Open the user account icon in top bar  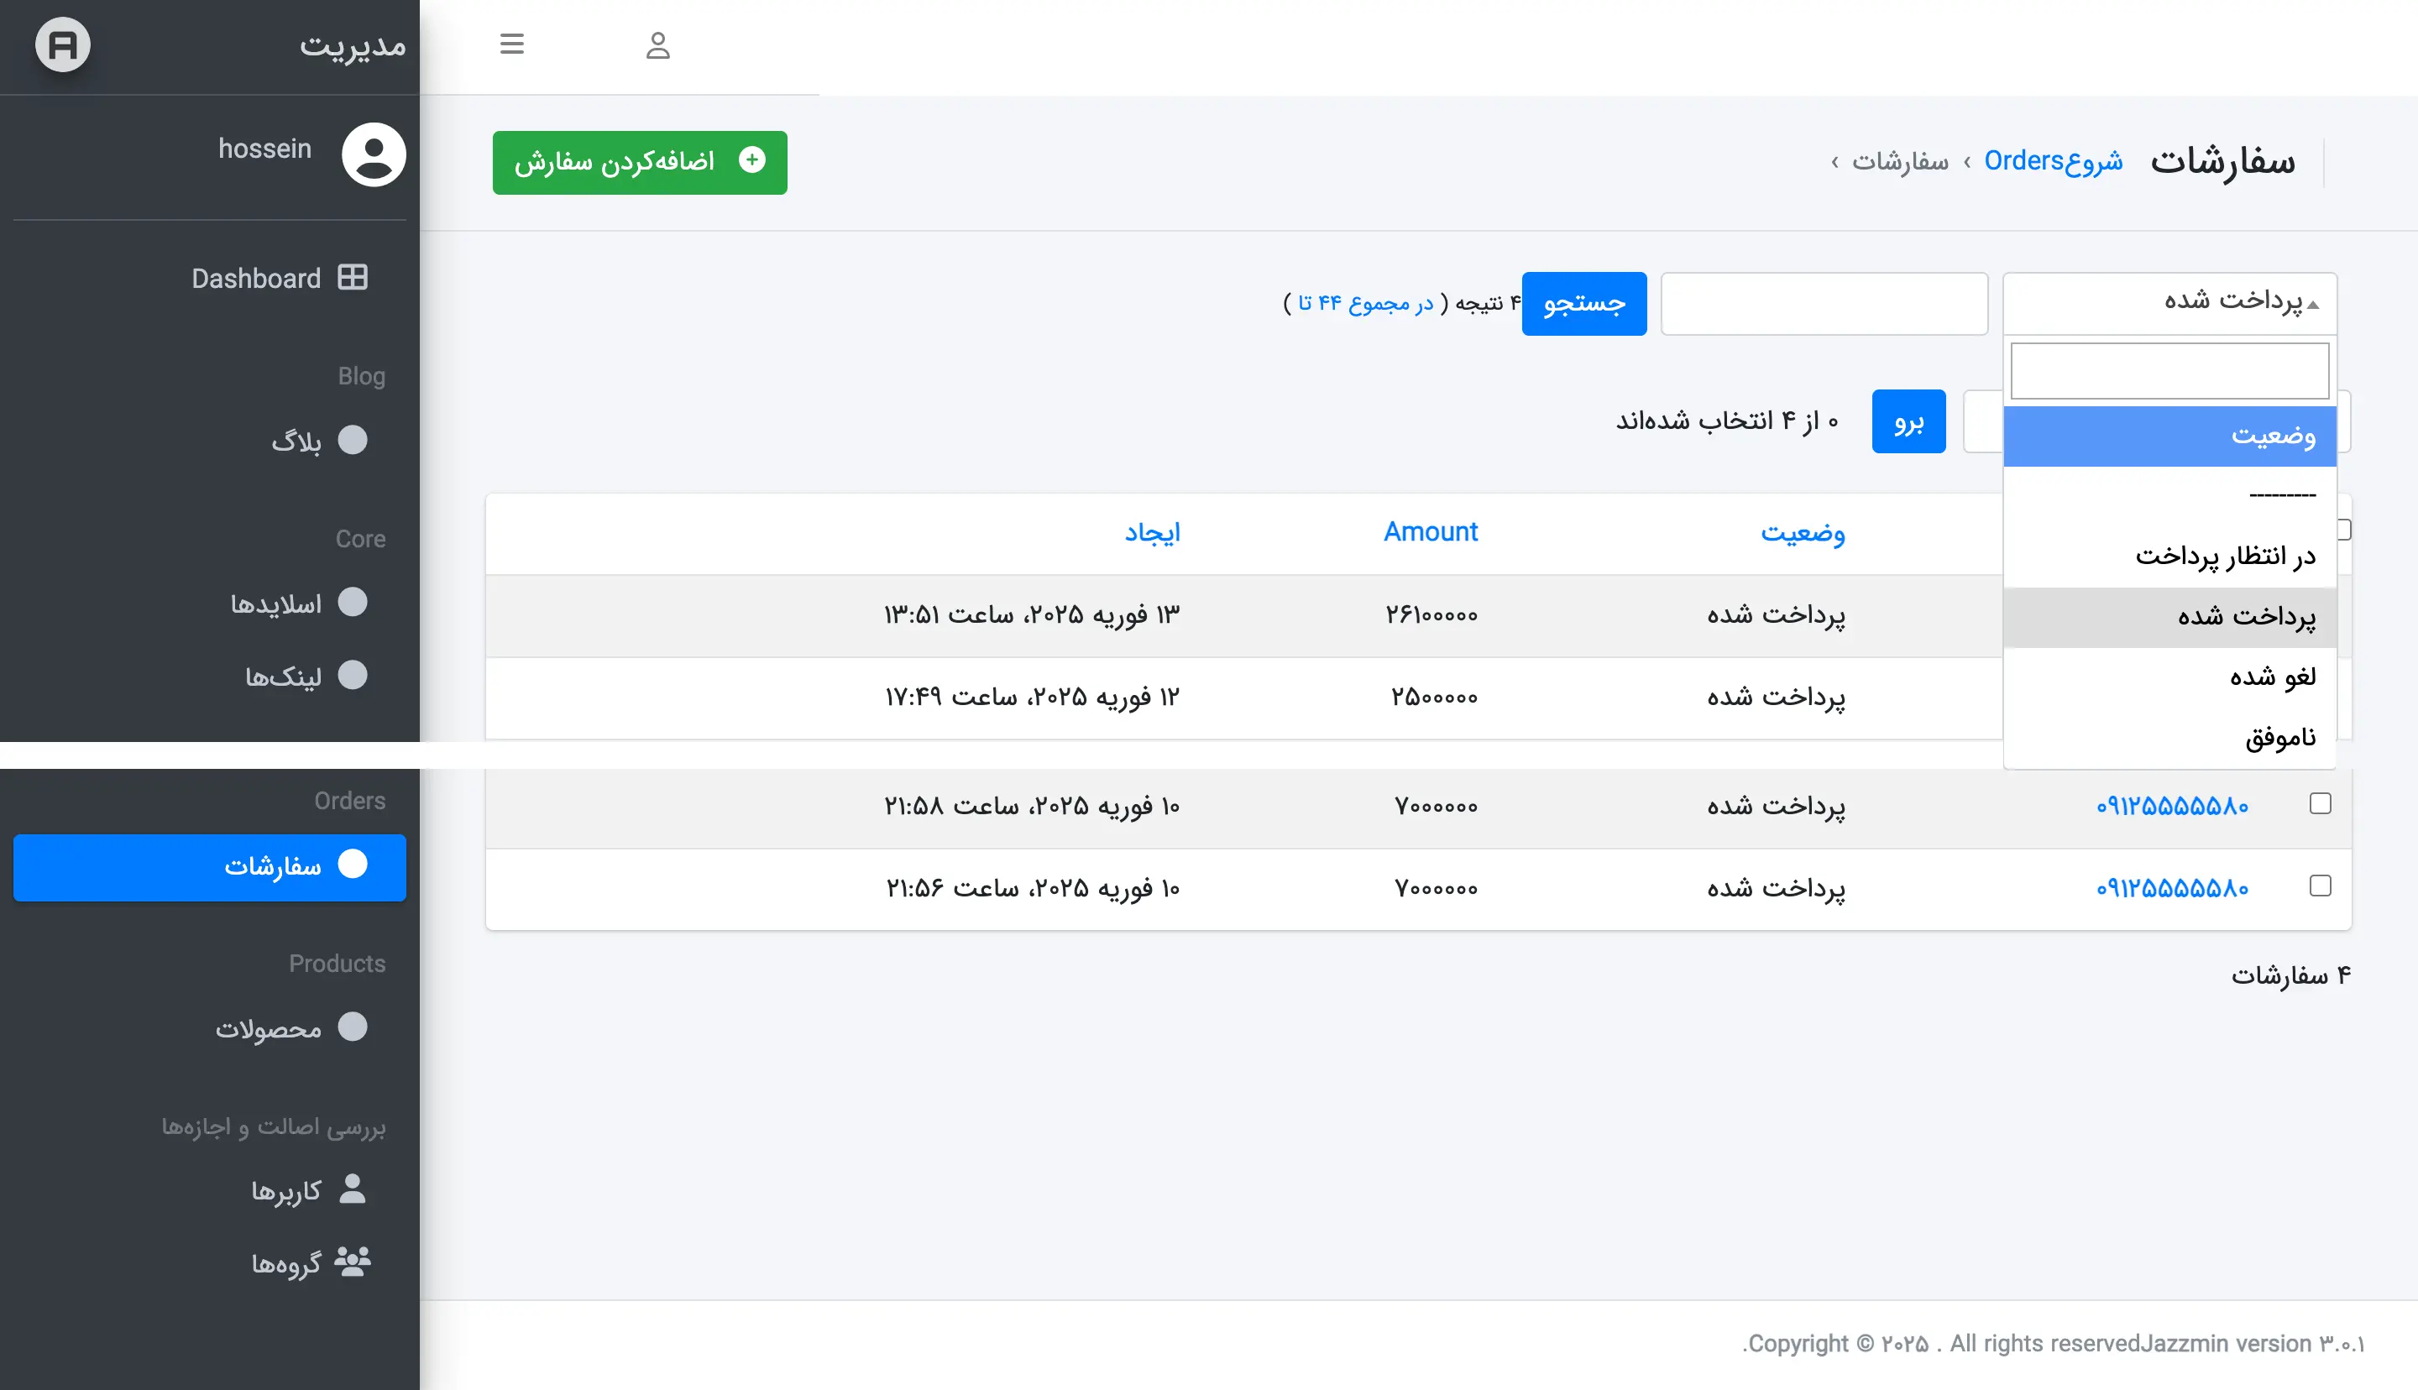click(657, 44)
